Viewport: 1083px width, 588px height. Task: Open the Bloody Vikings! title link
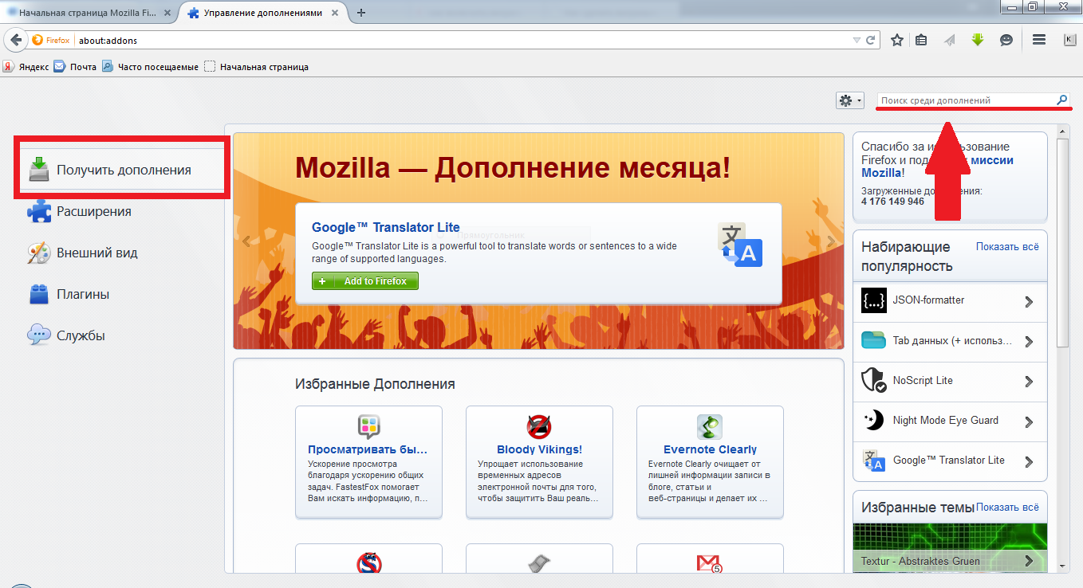coord(539,449)
